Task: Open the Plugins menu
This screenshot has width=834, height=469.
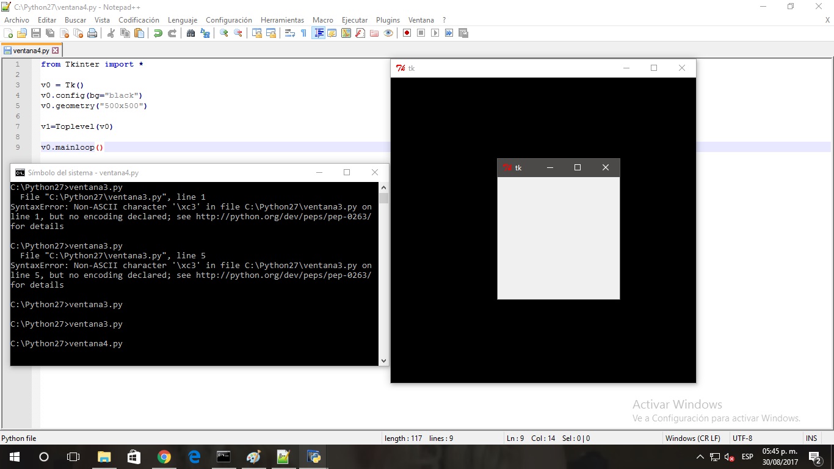Action: click(388, 20)
